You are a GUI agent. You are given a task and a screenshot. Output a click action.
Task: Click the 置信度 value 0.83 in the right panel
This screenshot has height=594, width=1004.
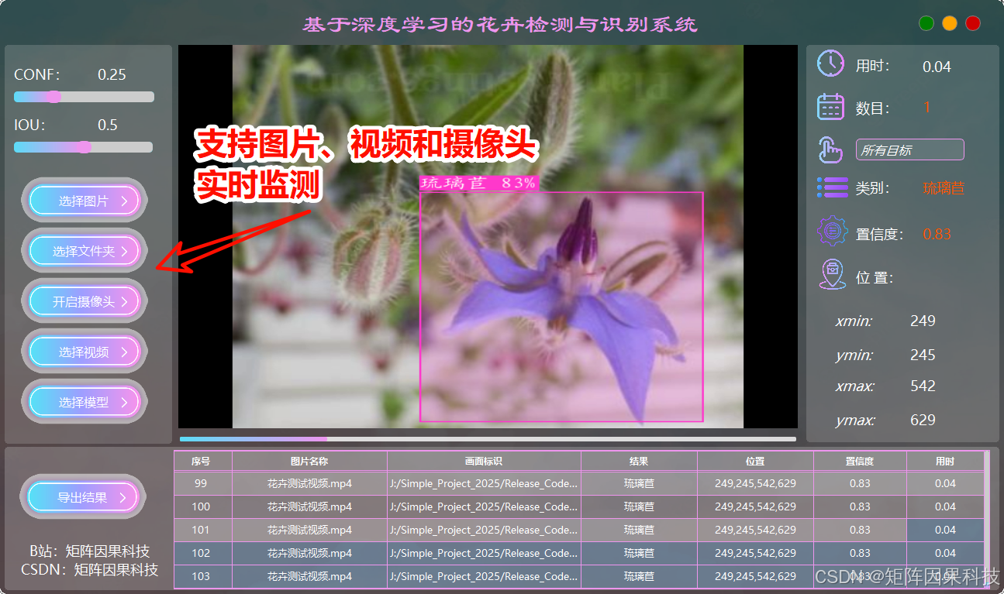937,234
